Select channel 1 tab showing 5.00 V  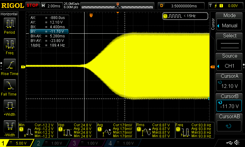[x=17, y=143]
